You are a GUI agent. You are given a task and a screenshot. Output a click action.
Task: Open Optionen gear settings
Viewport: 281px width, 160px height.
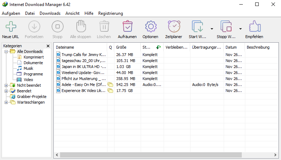point(150,27)
